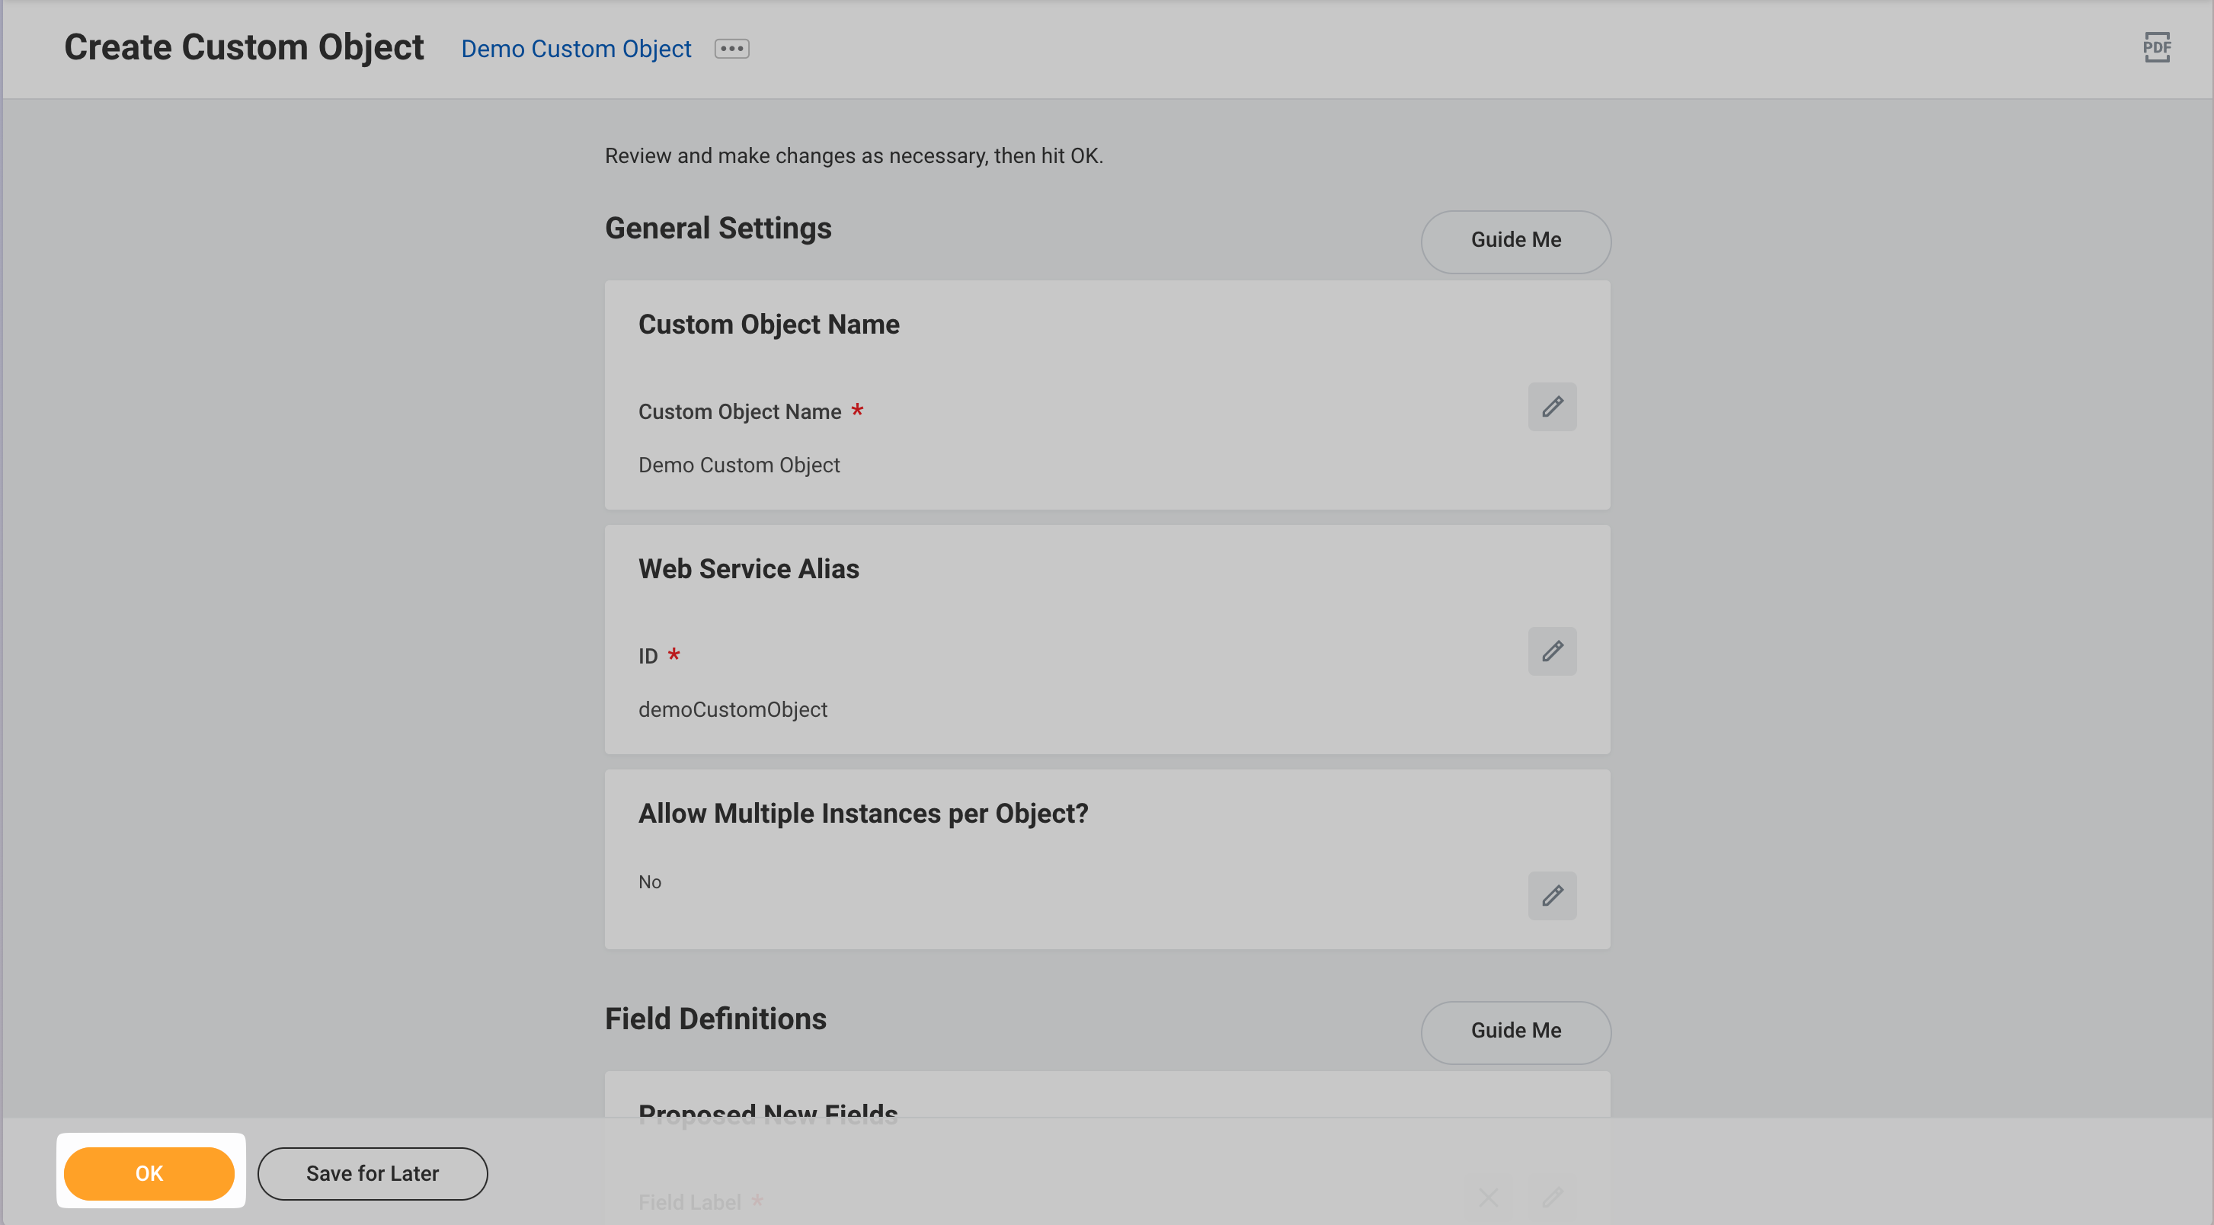
Task: Open the Demo Custom Object link
Action: (576, 49)
